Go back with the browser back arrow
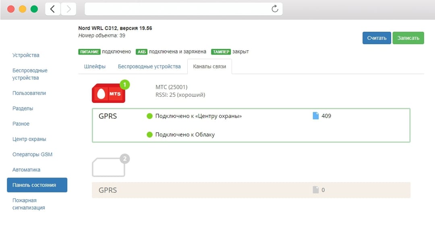This screenshot has height=247, width=435. click(53, 9)
